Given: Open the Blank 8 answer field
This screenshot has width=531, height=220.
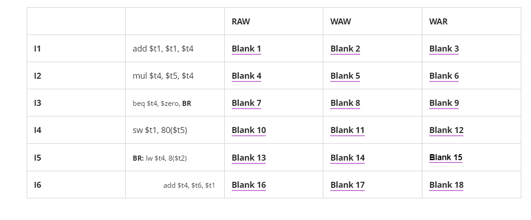Looking at the screenshot, I should 345,103.
